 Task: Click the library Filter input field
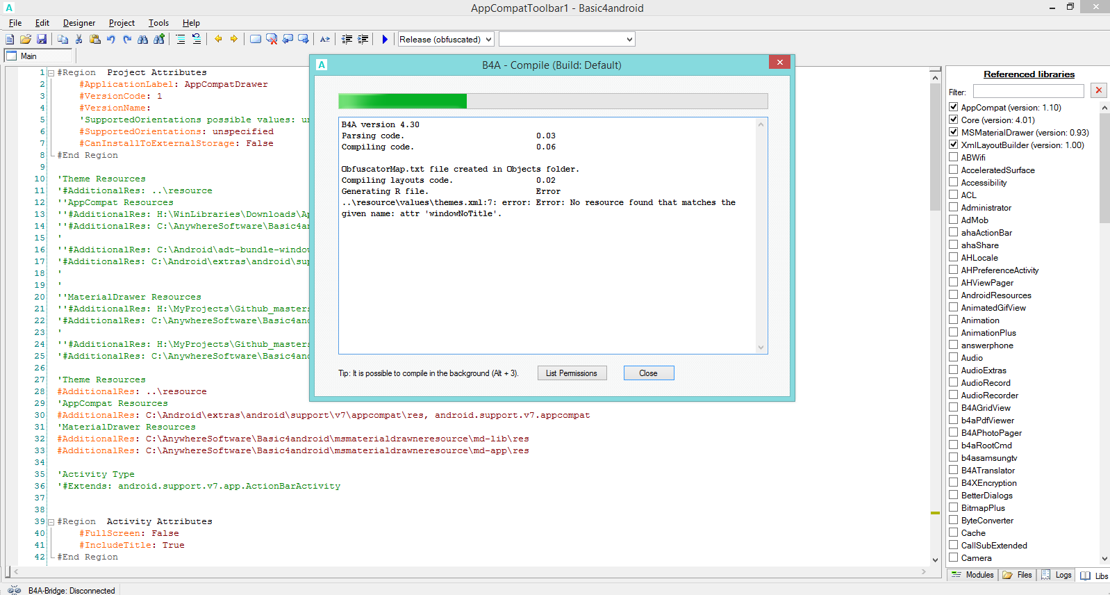[x=1028, y=91]
